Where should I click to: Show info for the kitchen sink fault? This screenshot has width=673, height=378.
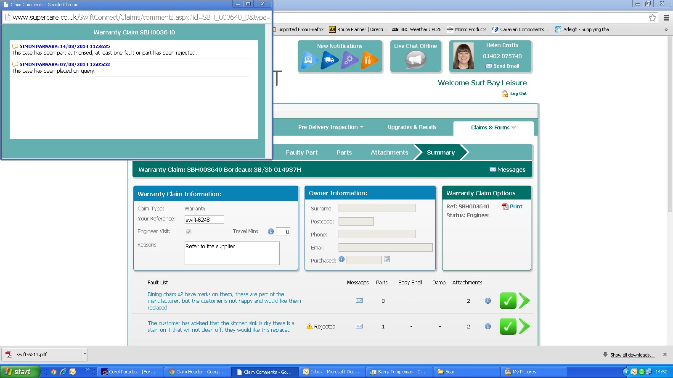click(x=488, y=326)
